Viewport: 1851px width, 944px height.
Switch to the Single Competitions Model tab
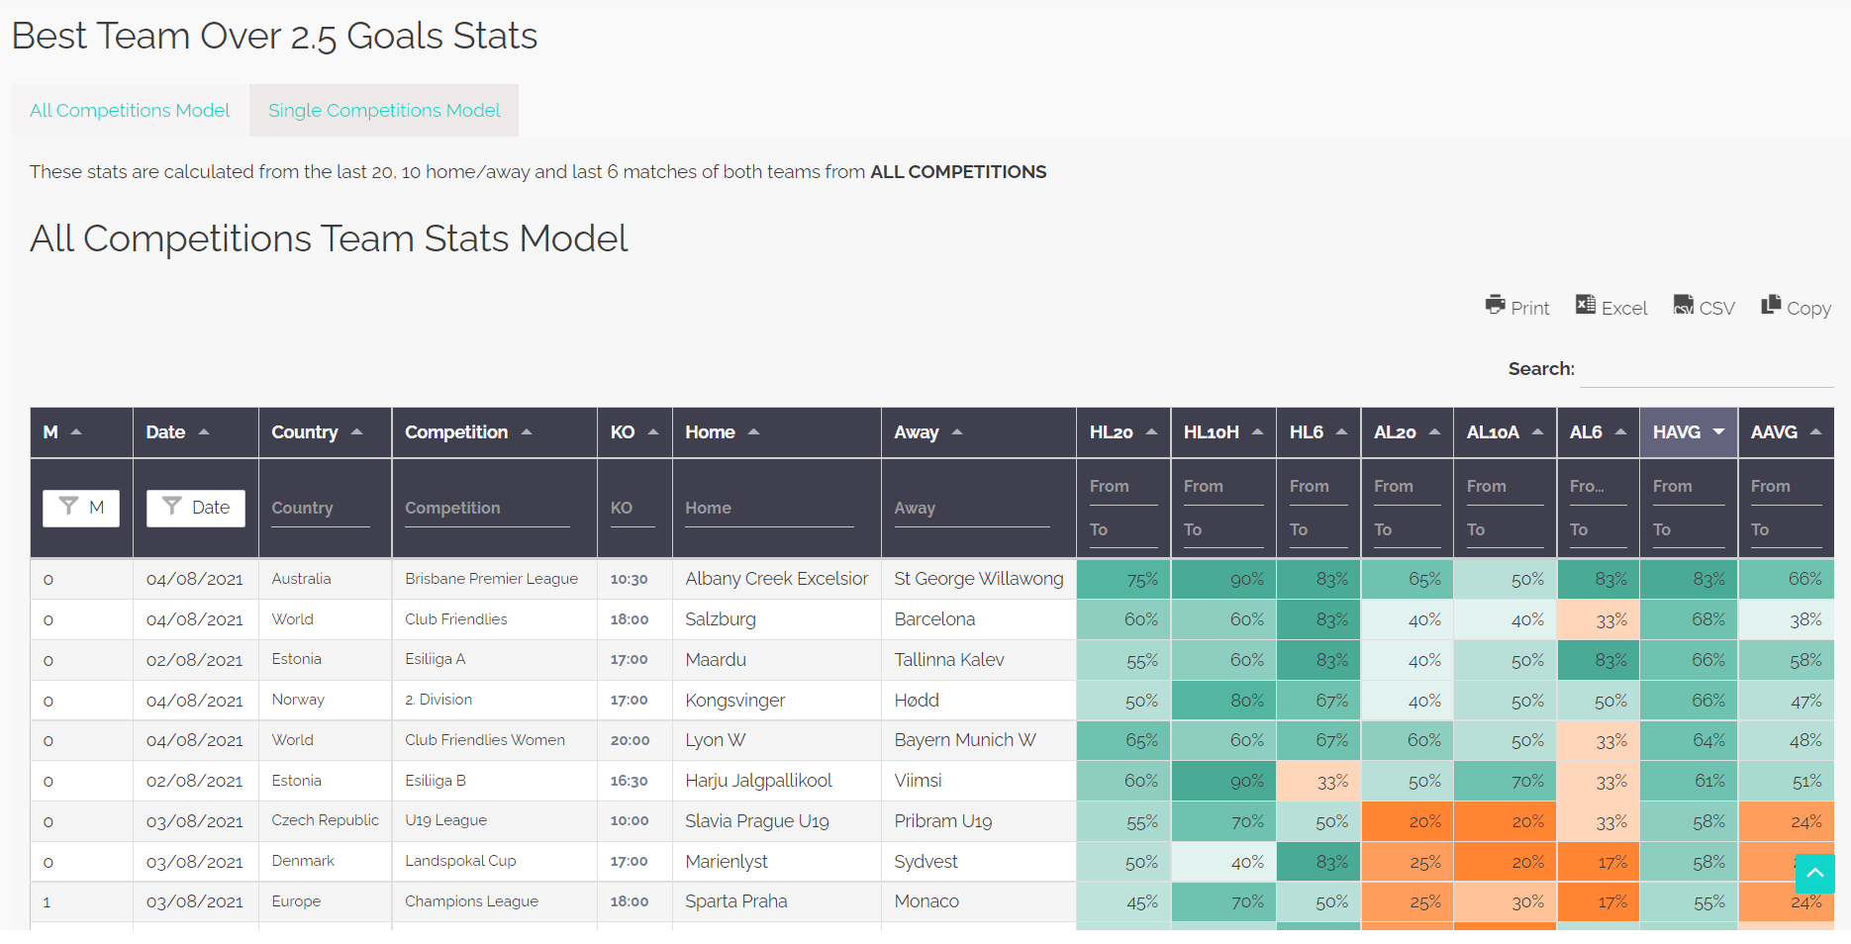pyautogui.click(x=384, y=110)
